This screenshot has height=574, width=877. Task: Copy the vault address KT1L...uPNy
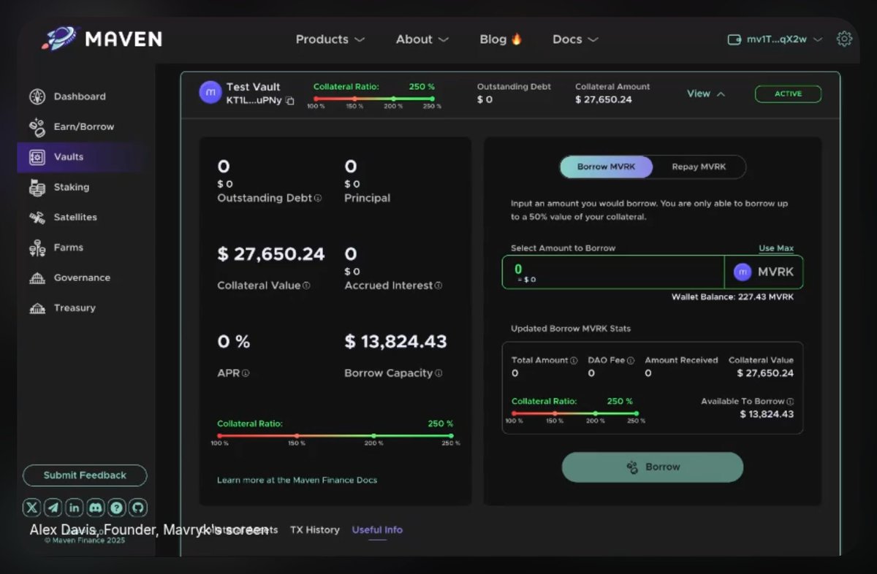[x=290, y=102]
